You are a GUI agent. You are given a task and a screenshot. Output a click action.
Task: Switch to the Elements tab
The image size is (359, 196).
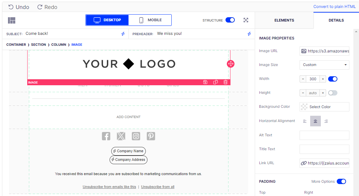(x=284, y=20)
